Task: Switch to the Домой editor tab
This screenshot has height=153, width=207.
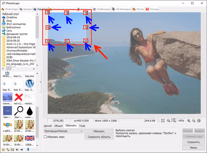Action: (x=48, y=126)
